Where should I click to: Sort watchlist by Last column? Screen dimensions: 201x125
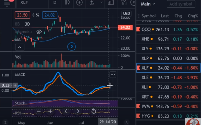[165, 16]
